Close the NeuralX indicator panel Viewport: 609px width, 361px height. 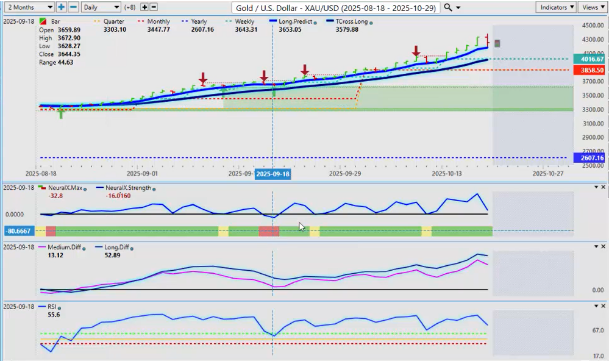(x=603, y=187)
